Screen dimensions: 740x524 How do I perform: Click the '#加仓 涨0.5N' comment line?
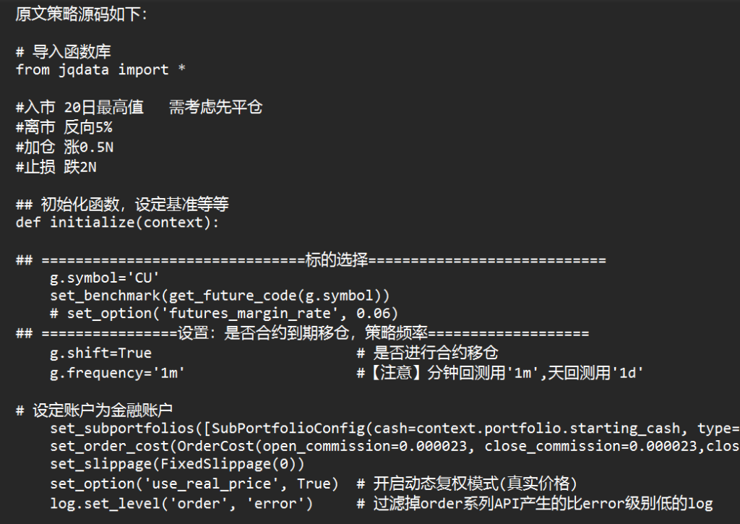[64, 147]
